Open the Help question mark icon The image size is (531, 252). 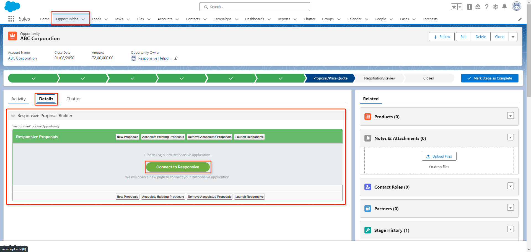point(487,7)
